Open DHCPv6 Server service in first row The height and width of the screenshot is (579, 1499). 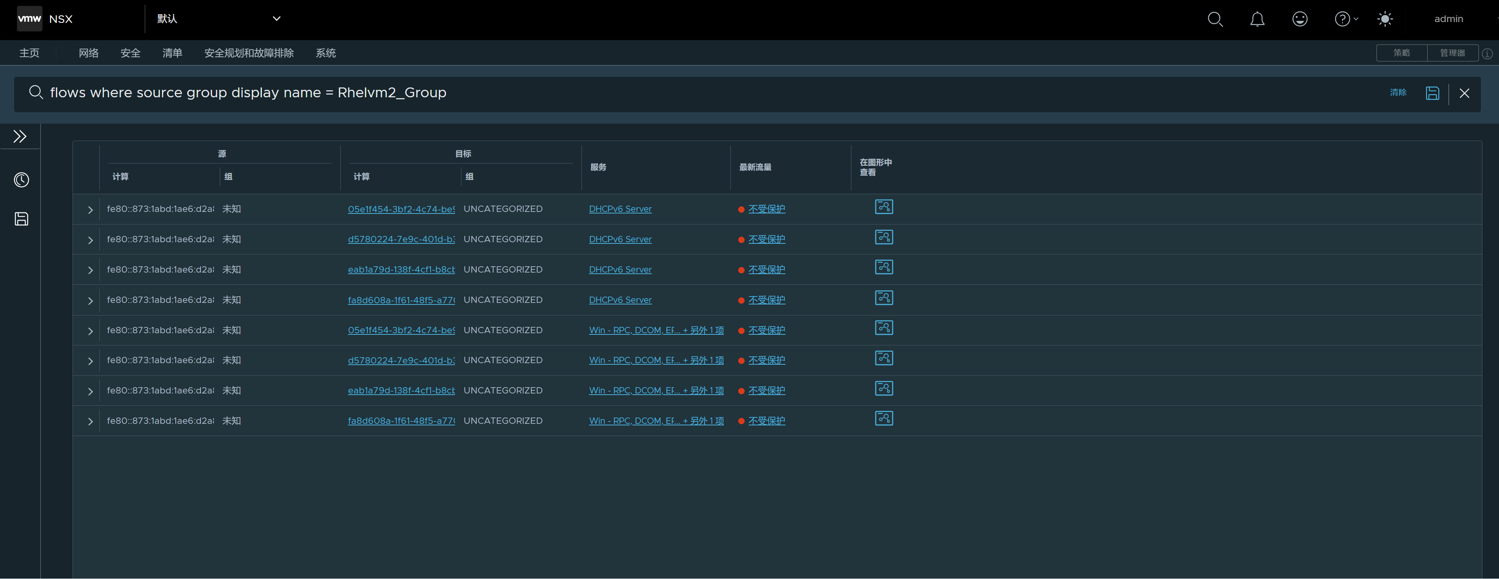620,209
